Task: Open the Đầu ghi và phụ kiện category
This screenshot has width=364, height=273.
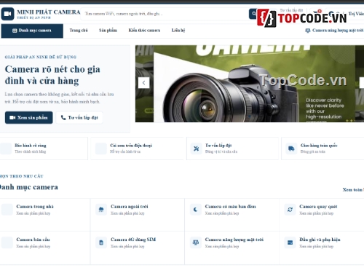Action: (x=322, y=248)
